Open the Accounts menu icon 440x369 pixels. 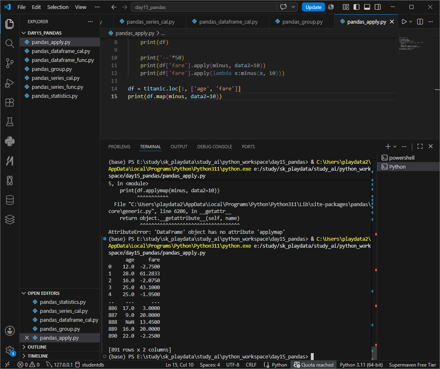9,331
